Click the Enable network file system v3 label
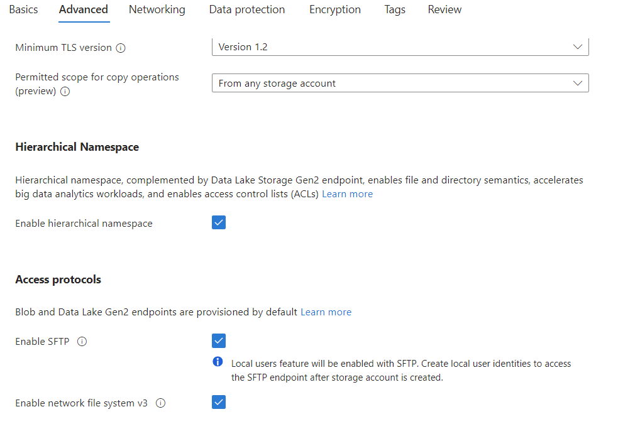Image resolution: width=618 pixels, height=424 pixels. click(x=82, y=403)
